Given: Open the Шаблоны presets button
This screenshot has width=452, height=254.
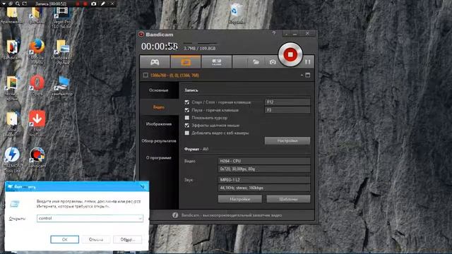Looking at the screenshot, I should tap(288, 199).
